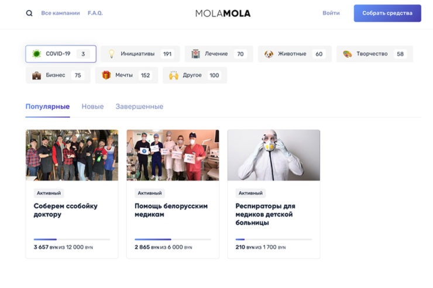
Task: Click the lightbulb icon for Инициативы
Action: [x=112, y=54]
